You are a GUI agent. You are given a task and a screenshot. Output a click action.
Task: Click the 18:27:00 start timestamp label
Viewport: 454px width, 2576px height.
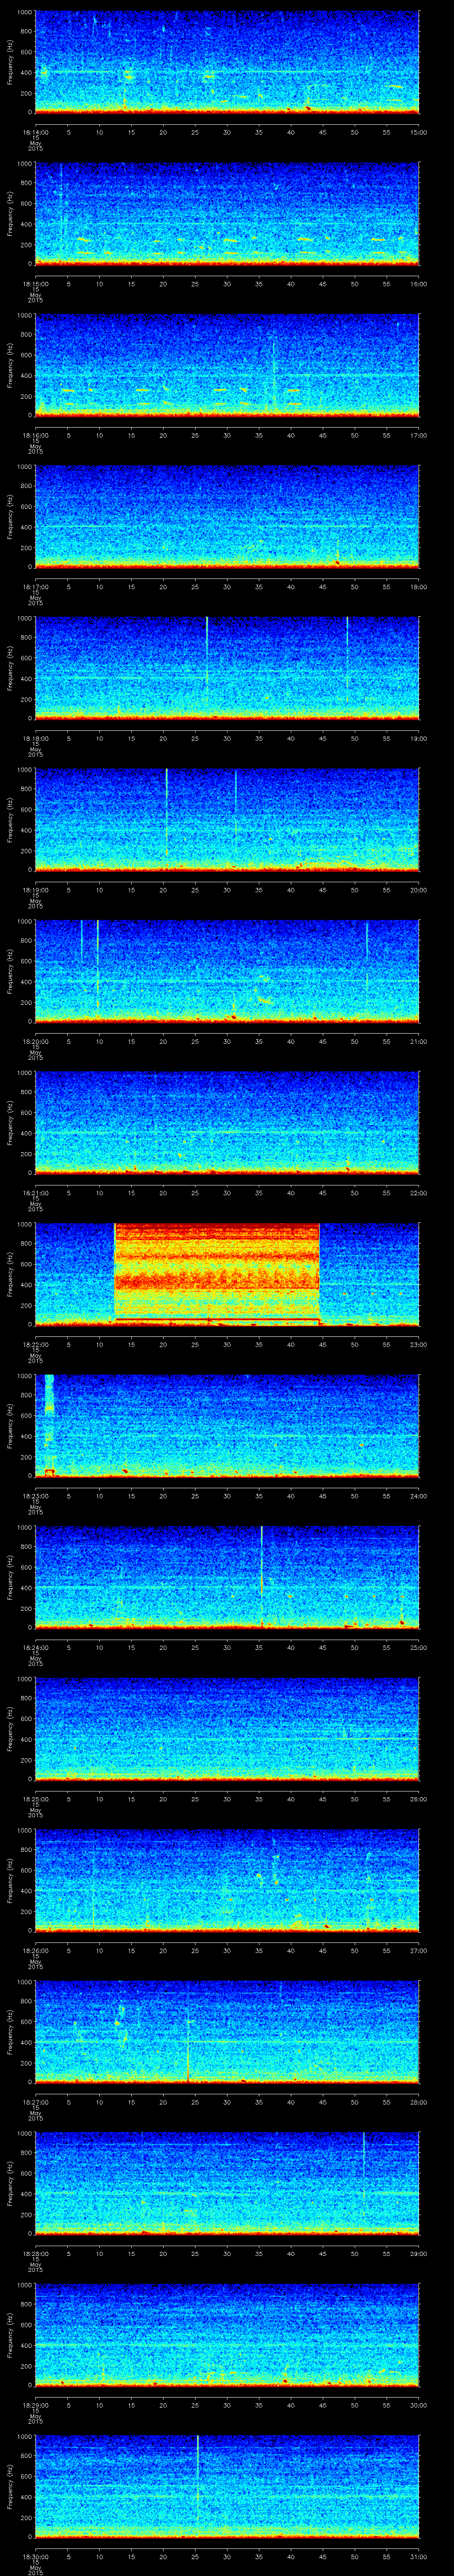(35, 2101)
